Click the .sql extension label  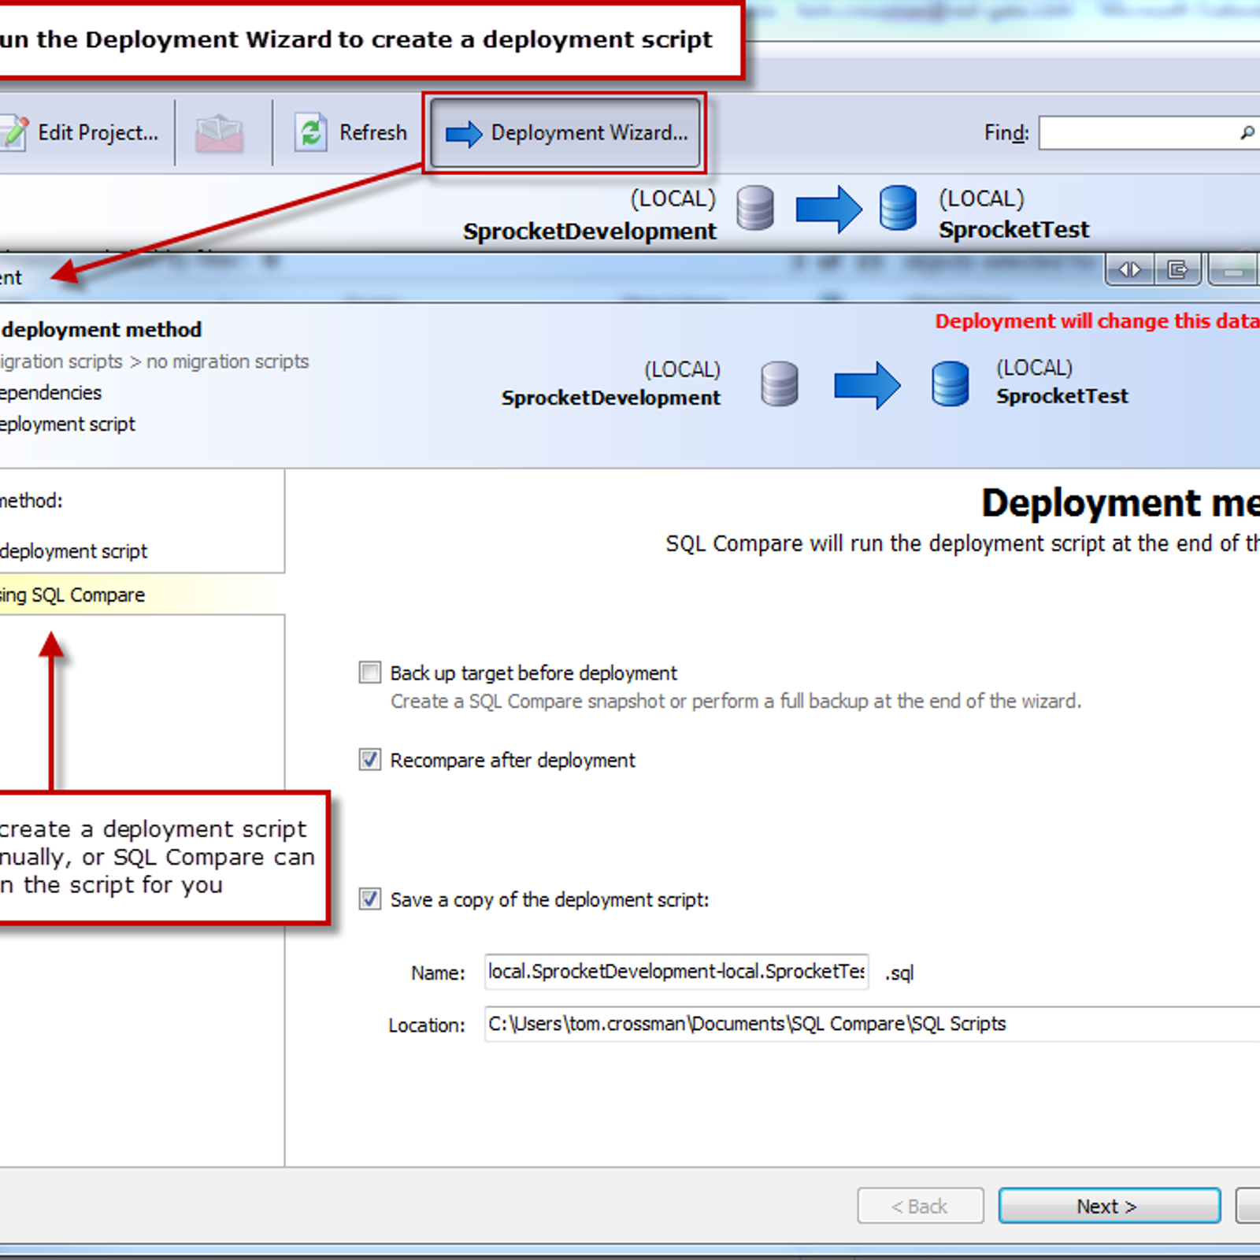(899, 973)
